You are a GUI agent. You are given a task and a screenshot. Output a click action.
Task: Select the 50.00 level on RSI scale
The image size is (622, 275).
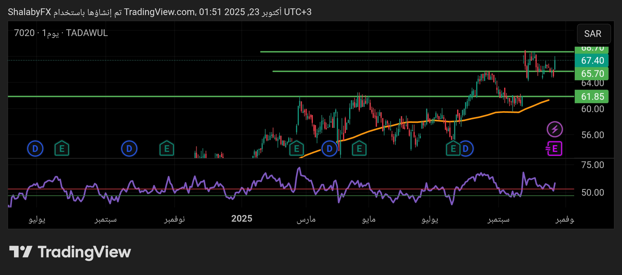point(593,192)
